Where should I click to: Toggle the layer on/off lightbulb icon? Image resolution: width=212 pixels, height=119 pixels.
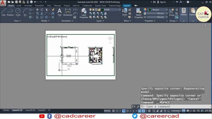coord(90,10)
